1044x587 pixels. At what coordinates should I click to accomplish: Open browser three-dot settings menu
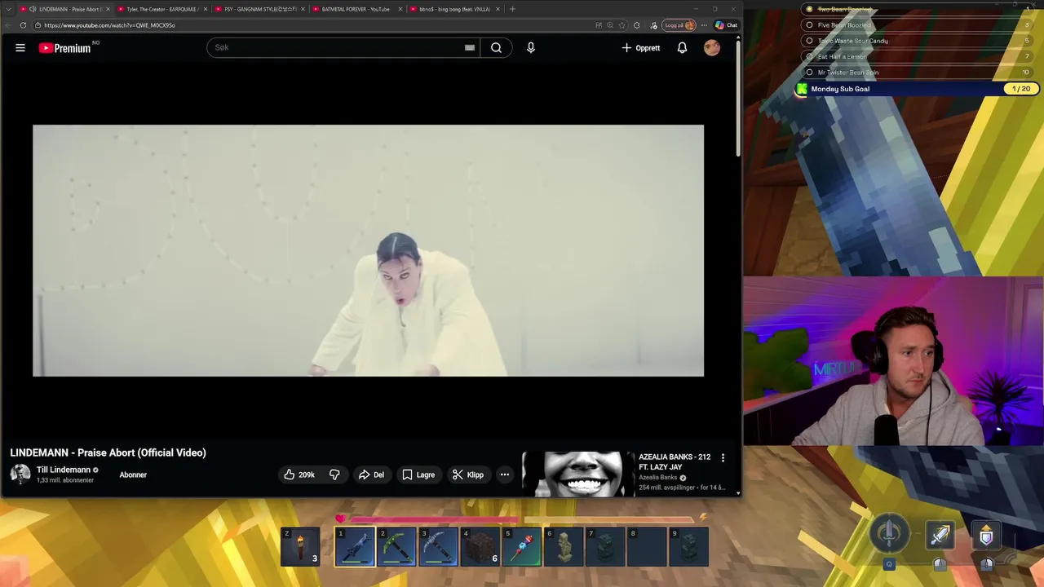point(704,25)
